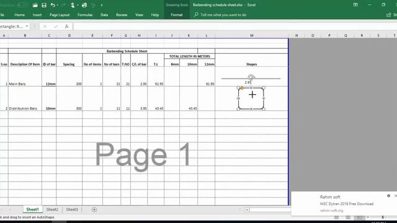The height and width of the screenshot is (223, 397).
Task: Switch to the View ribbon tab
Action: coord(139,15)
